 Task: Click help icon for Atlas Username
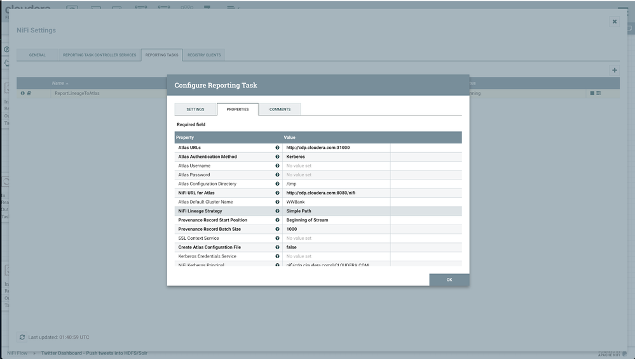(x=277, y=166)
